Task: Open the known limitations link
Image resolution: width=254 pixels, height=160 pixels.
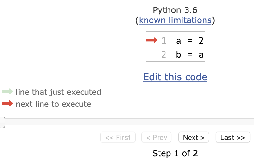Action: 175,20
